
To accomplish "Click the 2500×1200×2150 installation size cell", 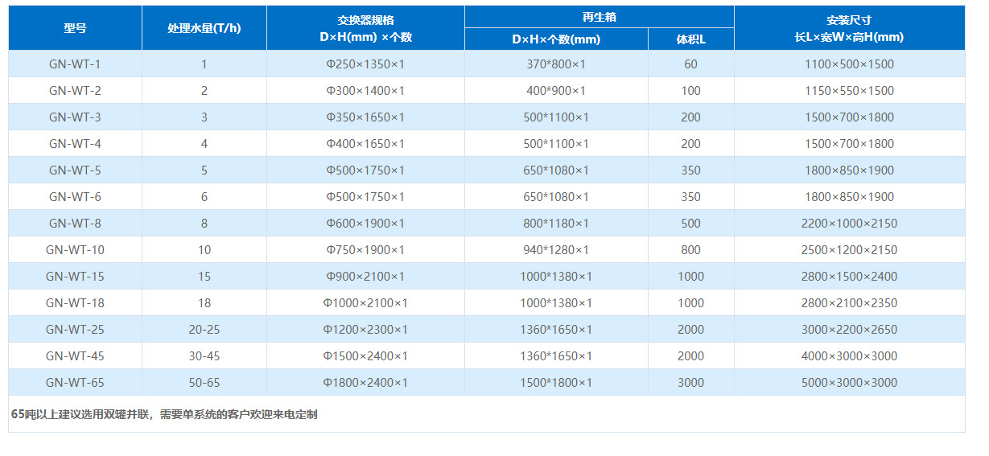I will tap(849, 250).
